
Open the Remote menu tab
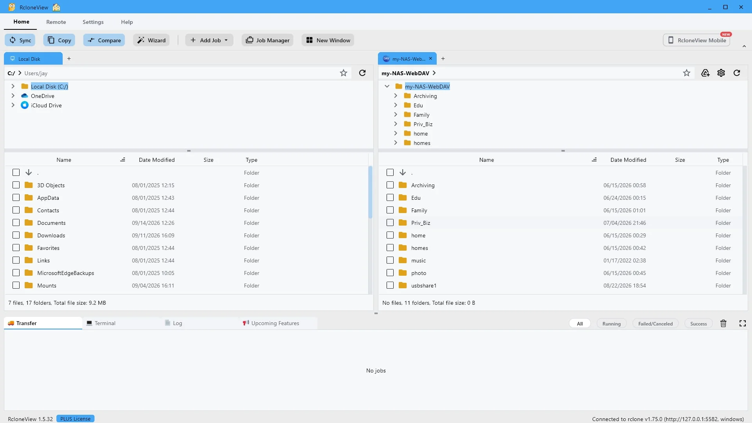56,22
